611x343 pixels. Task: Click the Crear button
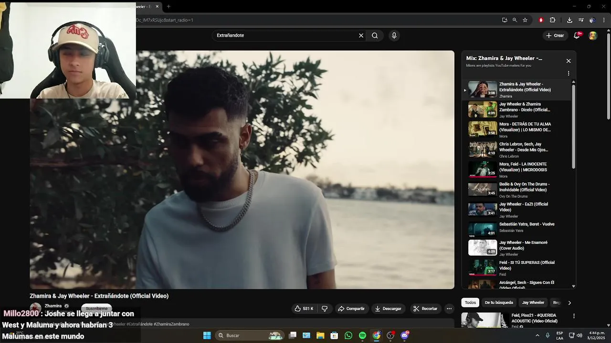(x=555, y=35)
